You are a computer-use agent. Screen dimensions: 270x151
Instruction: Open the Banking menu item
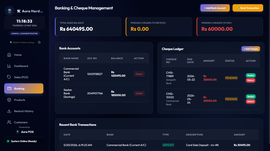pyautogui.click(x=24, y=88)
